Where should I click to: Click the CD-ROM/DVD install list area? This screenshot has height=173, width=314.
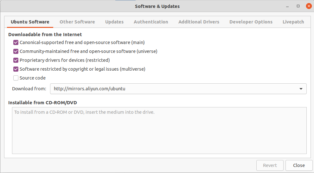[159, 131]
